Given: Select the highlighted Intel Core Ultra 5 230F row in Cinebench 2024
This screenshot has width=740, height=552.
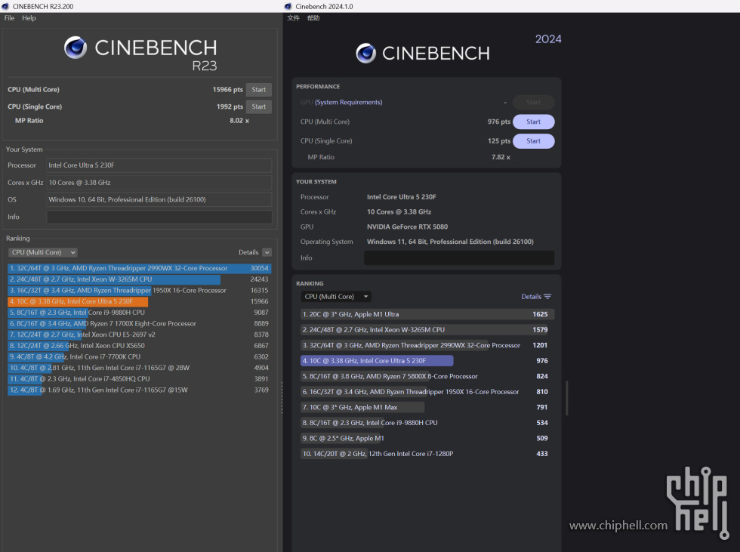Looking at the screenshot, I should pyautogui.click(x=427, y=361).
